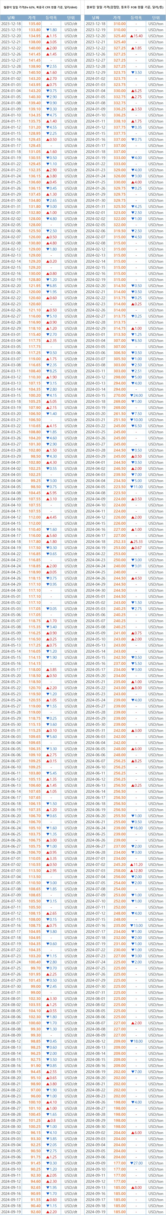Viewport: 166px width, 1215px height.
Task: Click the 135.60 price cell for 2023-12-18
Action: [34, 24]
